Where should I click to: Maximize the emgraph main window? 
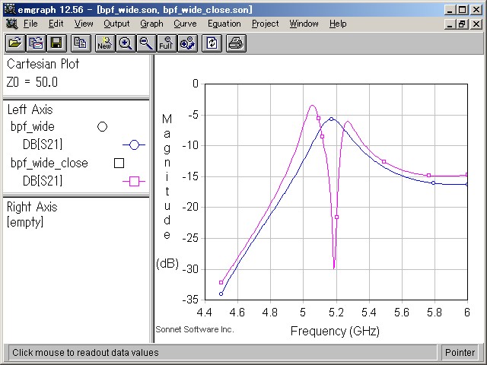coord(462,10)
